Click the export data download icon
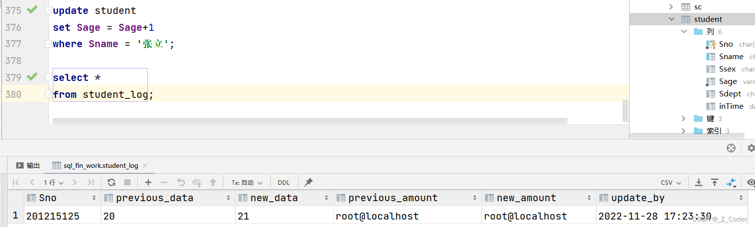The image size is (755, 227). [699, 182]
